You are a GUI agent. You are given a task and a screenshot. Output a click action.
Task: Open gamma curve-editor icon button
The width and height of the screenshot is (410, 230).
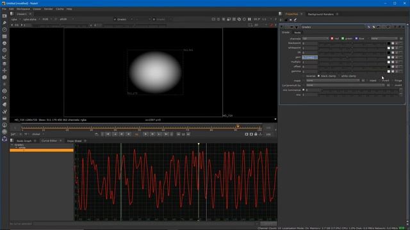[401, 72]
